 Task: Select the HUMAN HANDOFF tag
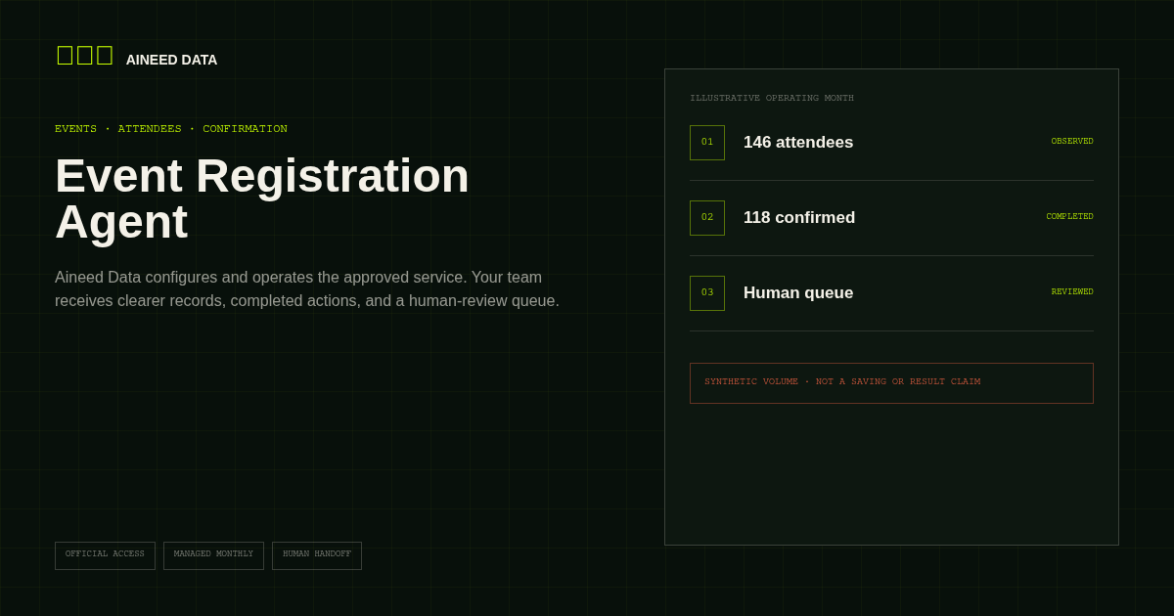point(317,555)
